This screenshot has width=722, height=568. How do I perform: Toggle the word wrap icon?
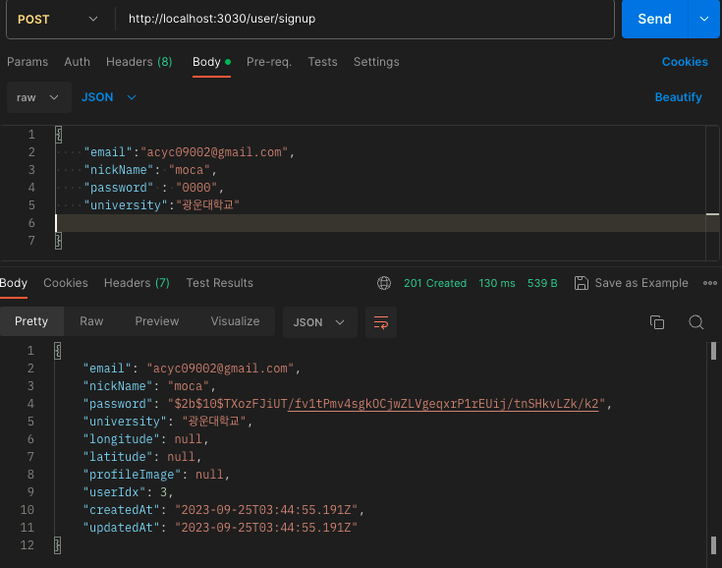coord(381,322)
